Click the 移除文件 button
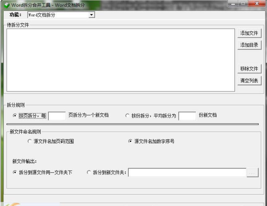This screenshot has height=206, width=267. 249,69
